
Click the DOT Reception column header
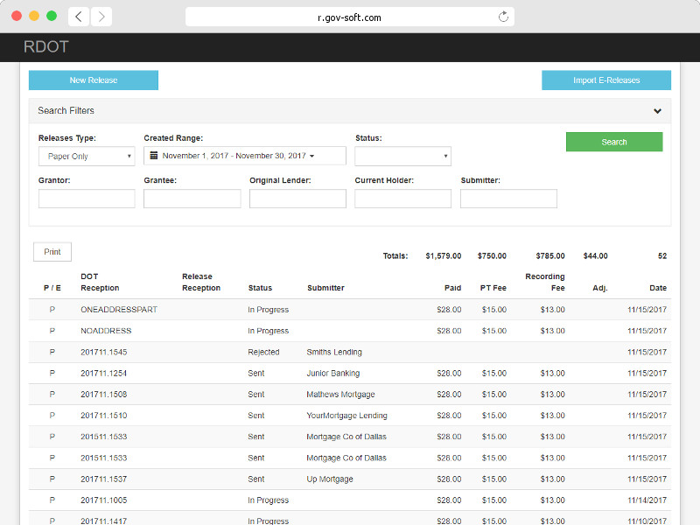point(100,282)
